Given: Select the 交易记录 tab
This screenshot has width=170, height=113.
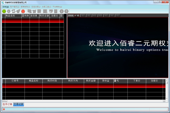Looking at the screenshot, I should click(x=18, y=104).
